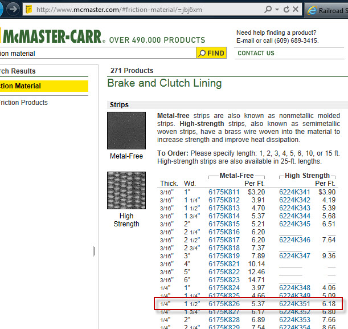Click the address bar search magnifier icon
The width and height of the screenshot is (348, 329).
268,9
